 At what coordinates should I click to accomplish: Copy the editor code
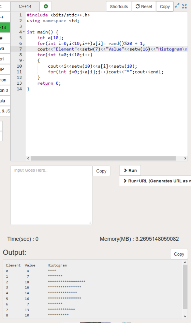click(165, 6)
